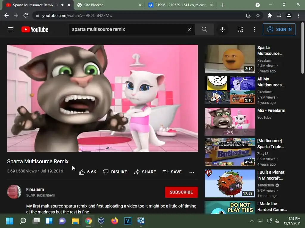
Task: Reload the page
Action: [26, 15]
